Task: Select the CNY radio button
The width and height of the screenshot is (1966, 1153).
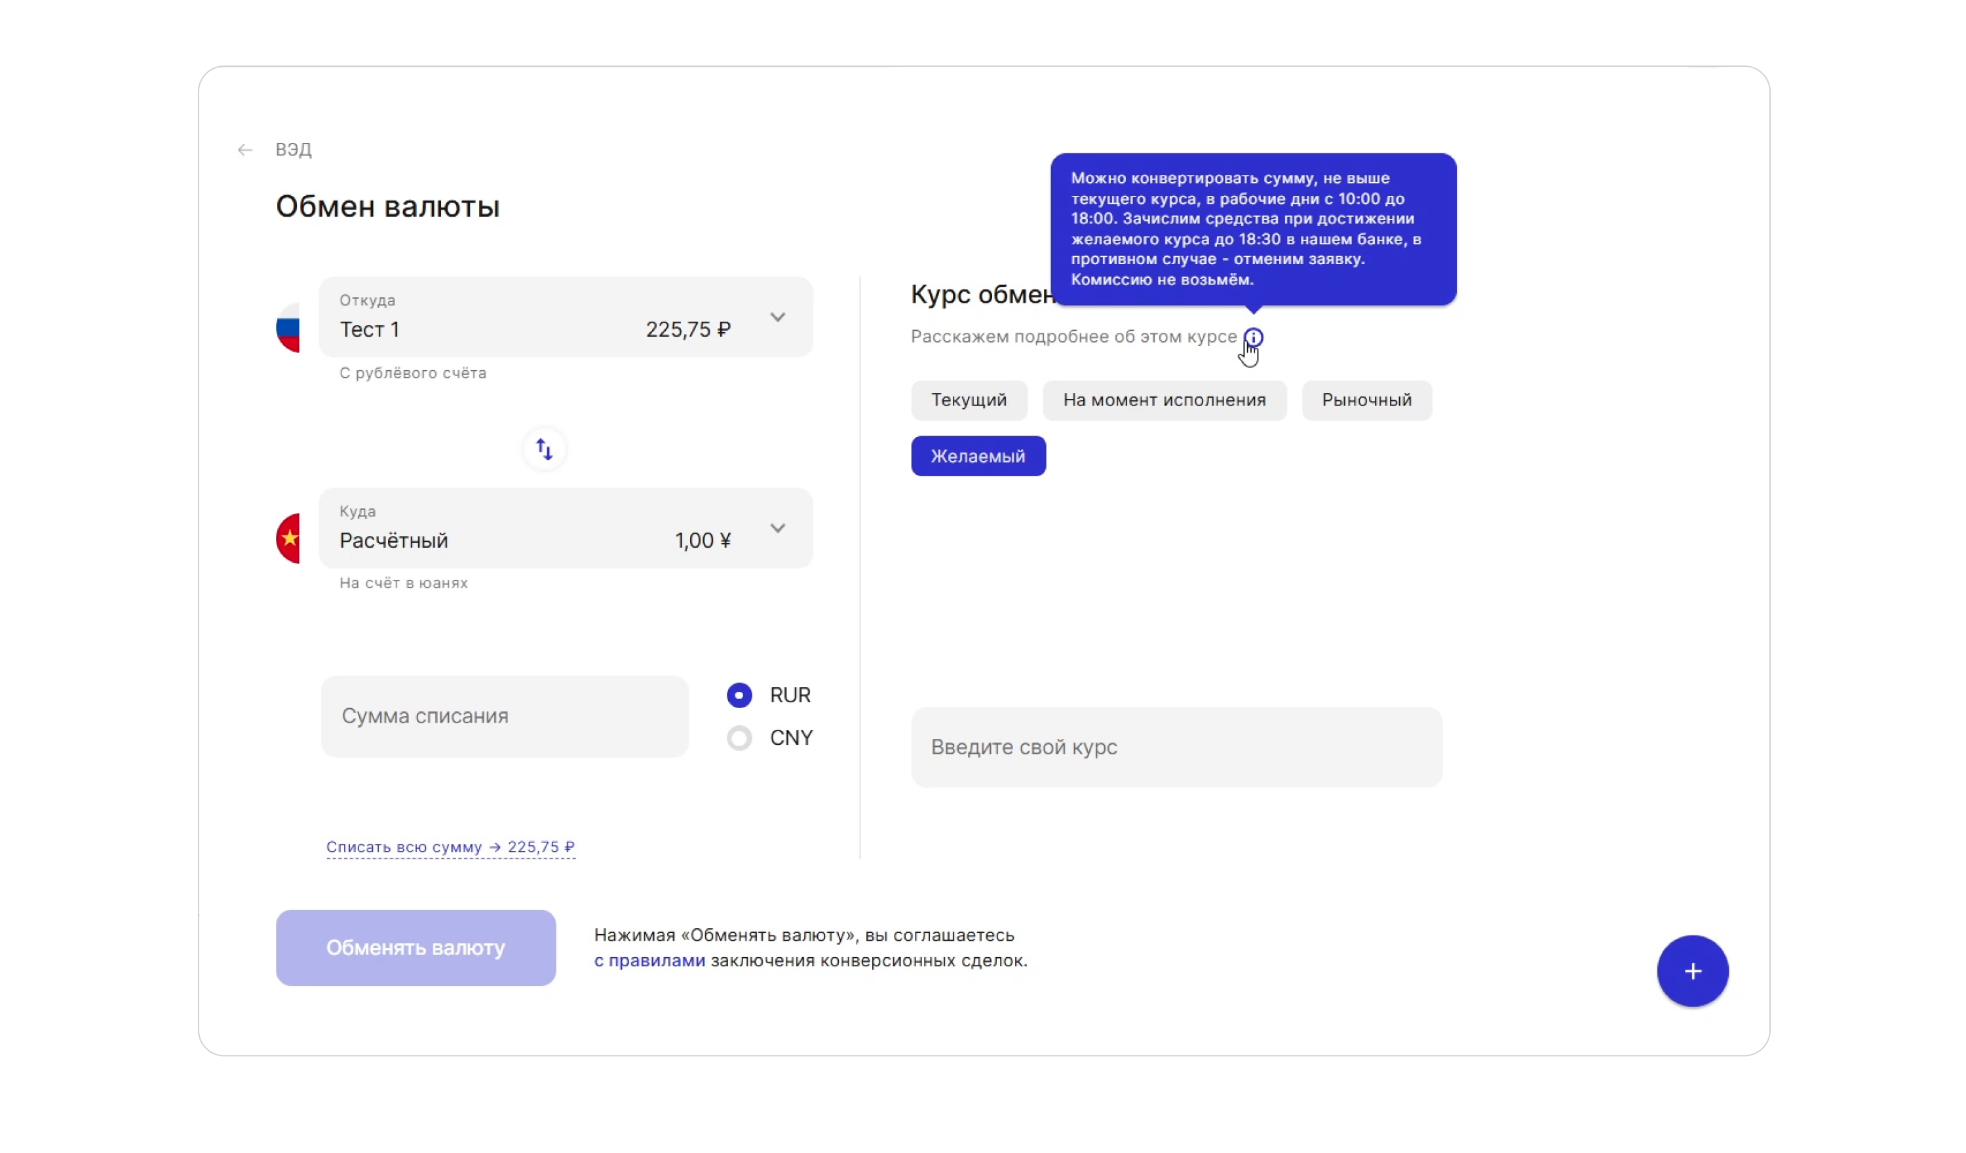Action: pyautogui.click(x=739, y=738)
